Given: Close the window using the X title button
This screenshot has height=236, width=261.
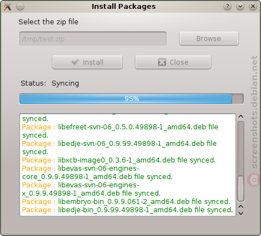Looking at the screenshot, I should click(253, 7).
